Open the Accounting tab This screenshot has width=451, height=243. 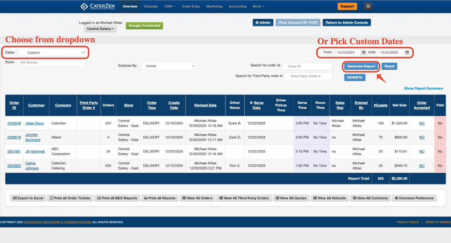(237, 6)
